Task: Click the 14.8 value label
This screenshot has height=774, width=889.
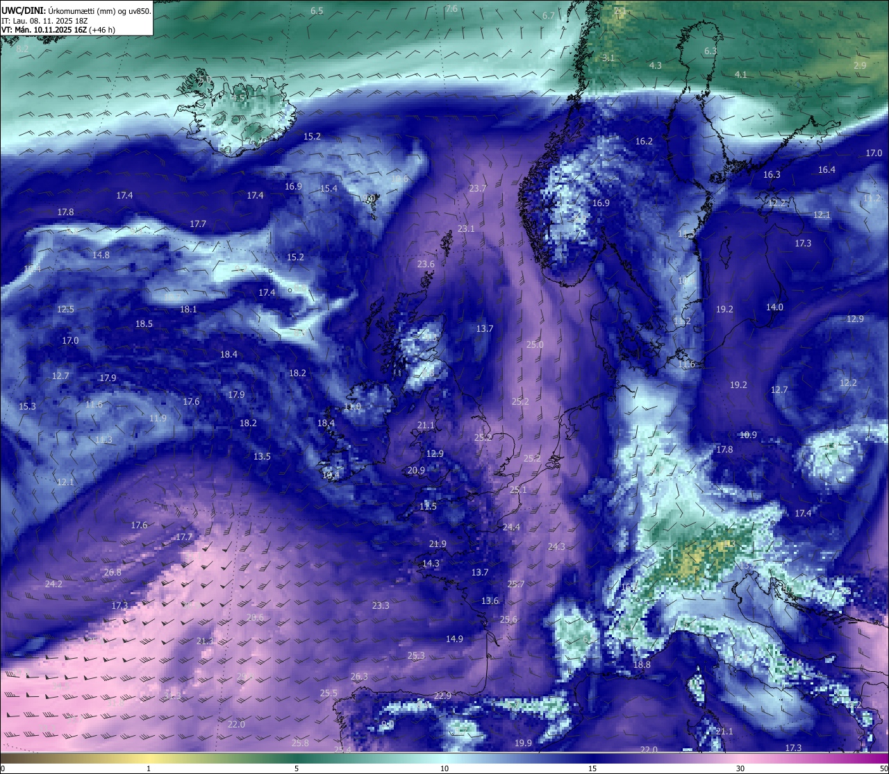Action: pyautogui.click(x=101, y=255)
